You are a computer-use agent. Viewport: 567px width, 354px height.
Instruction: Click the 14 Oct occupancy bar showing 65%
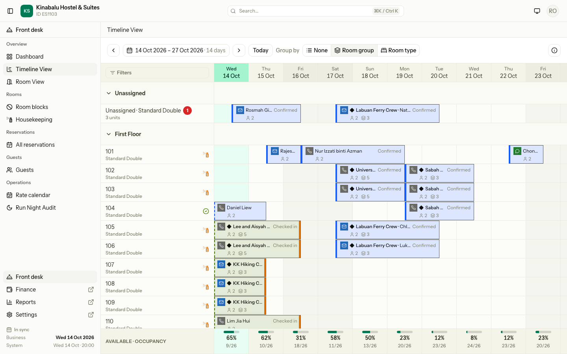[x=232, y=332]
